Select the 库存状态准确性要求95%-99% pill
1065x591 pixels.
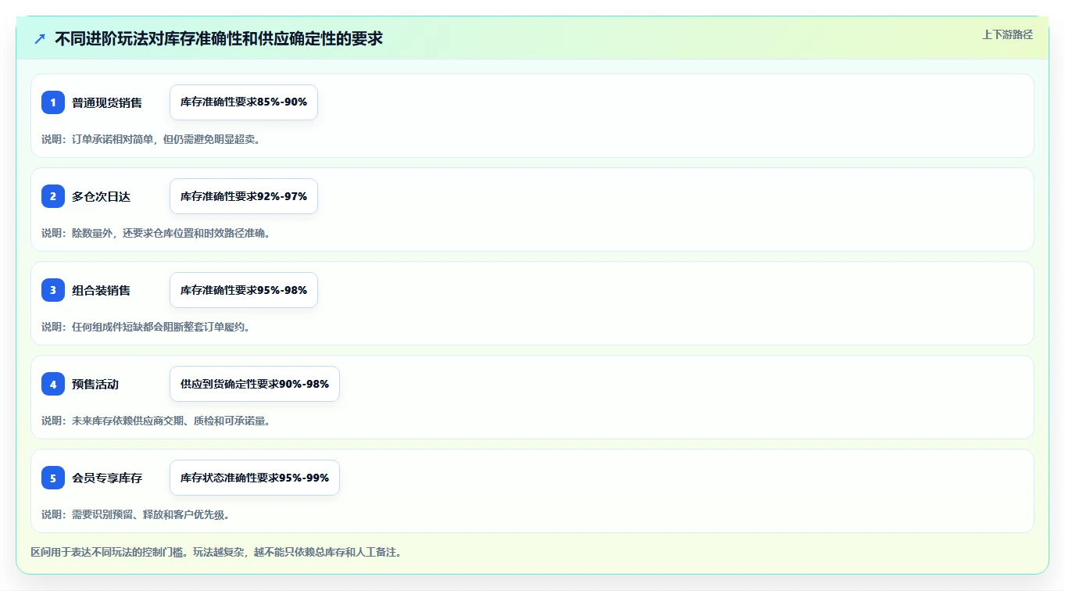coord(255,478)
